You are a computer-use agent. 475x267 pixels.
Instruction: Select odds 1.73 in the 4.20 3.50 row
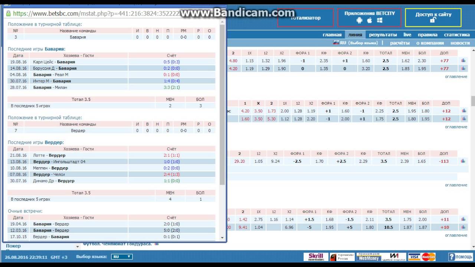point(271,111)
